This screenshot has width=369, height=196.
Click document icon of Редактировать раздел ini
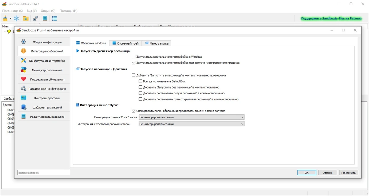pyautogui.click(x=23, y=117)
